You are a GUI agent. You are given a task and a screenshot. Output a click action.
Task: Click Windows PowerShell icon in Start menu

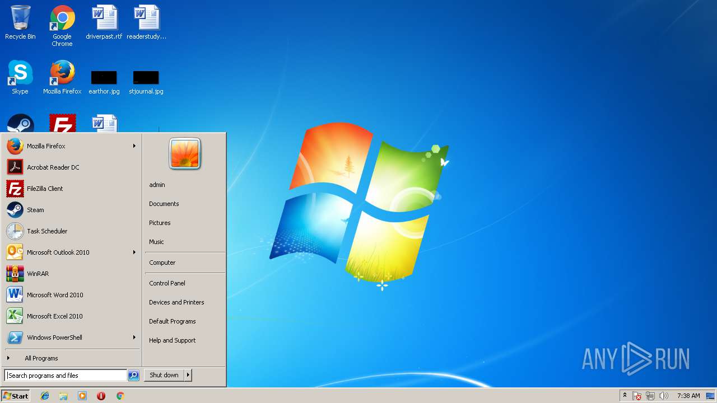pos(15,338)
